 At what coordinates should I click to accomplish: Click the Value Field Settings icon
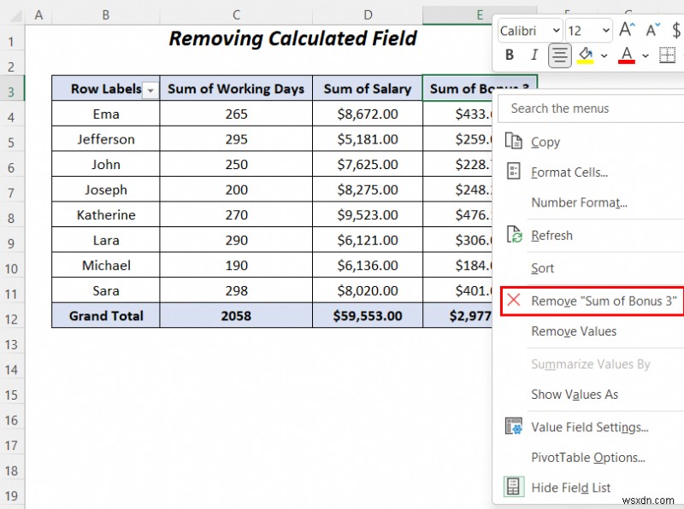pos(514,426)
